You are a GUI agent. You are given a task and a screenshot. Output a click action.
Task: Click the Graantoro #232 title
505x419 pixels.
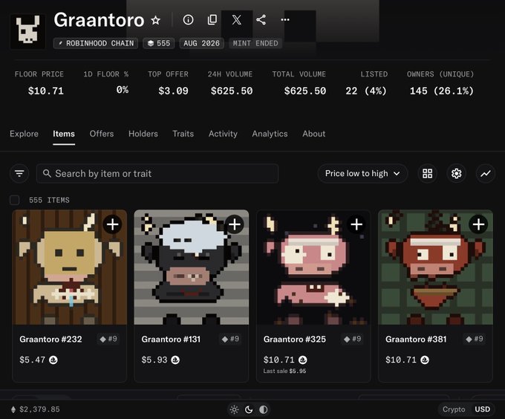50,339
